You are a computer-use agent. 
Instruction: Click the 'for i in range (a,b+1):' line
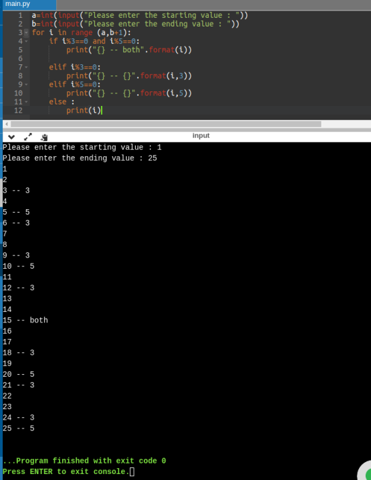pyautogui.click(x=81, y=32)
